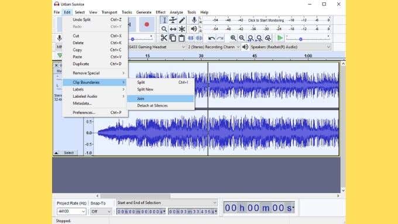This screenshot has width=398, height=224.
Task: Click the Zoom In icon
Action: (233, 38)
